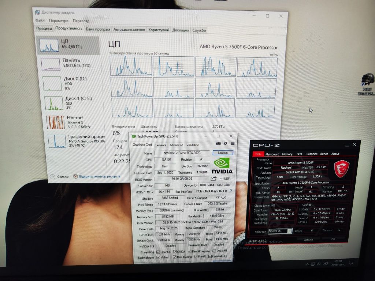Toggle the DirectML checkbox

point(214,251)
